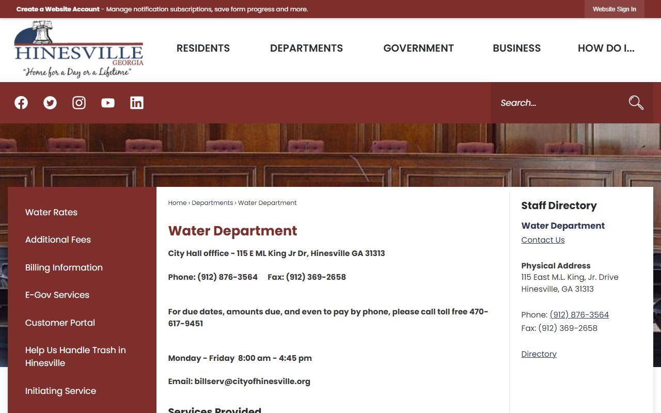The height and width of the screenshot is (413, 661).
Task: Open the LinkedIn social icon
Action: pyautogui.click(x=137, y=103)
